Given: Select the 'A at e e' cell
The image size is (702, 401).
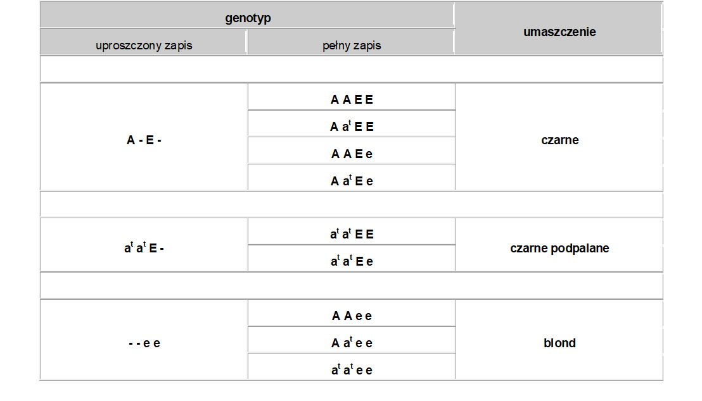Looking at the screenshot, I should point(352,343).
